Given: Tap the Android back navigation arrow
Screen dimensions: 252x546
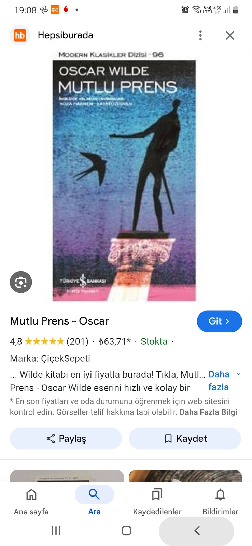Looking at the screenshot, I should tap(197, 531).
